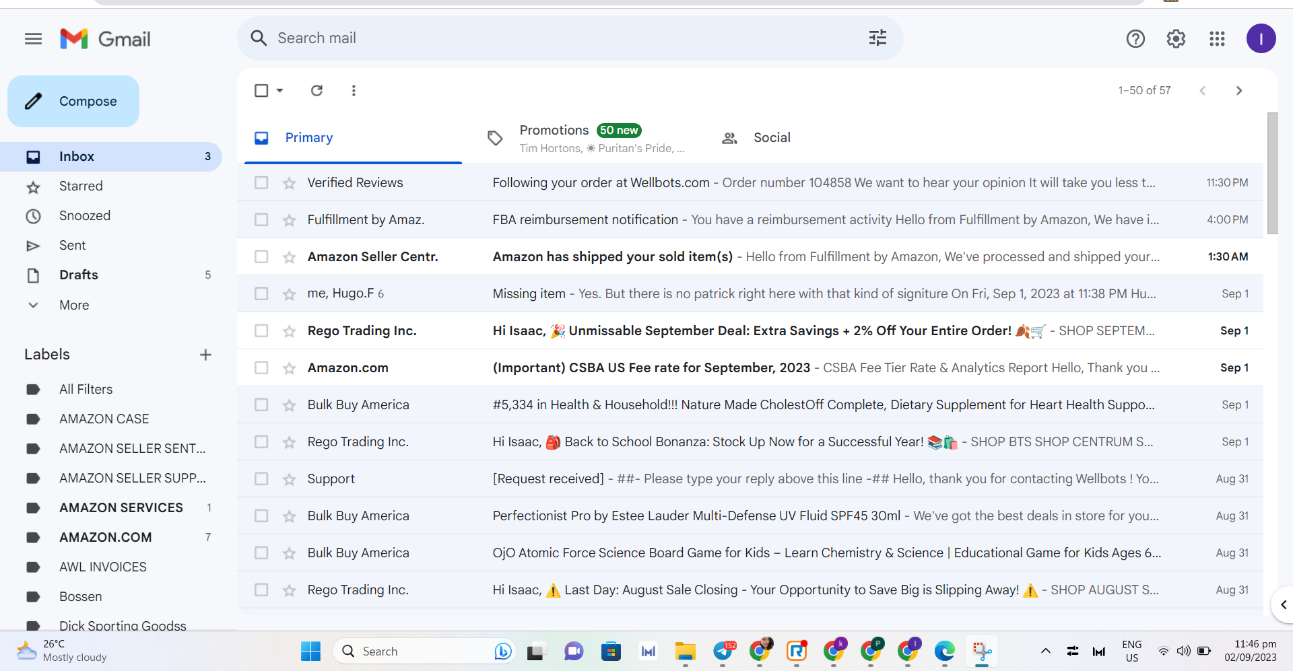
Task: Switch to the Social tab
Action: [x=820, y=138]
